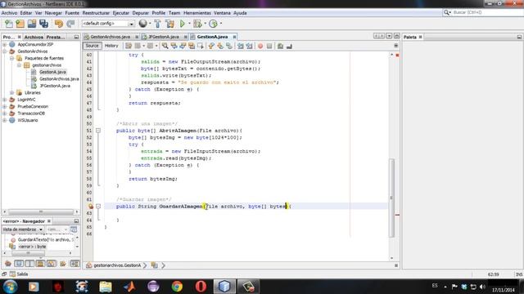Image resolution: width=524 pixels, height=294 pixels.
Task: Click the Profile Project clock icon
Action: click(213, 24)
